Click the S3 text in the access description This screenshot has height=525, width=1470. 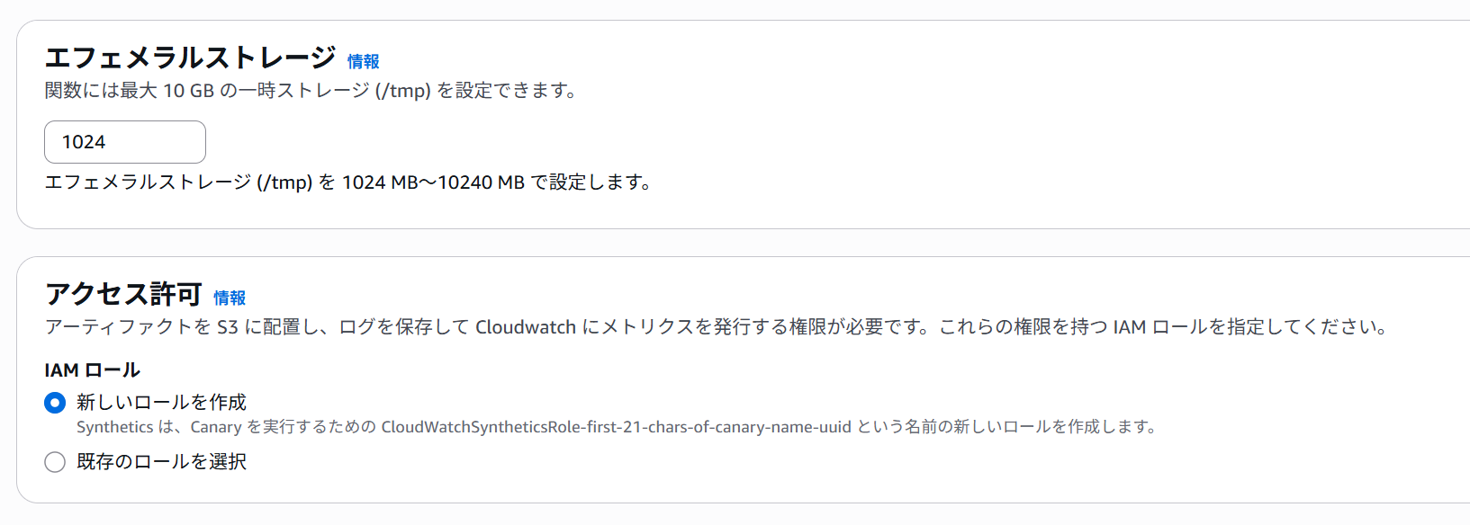click(228, 327)
